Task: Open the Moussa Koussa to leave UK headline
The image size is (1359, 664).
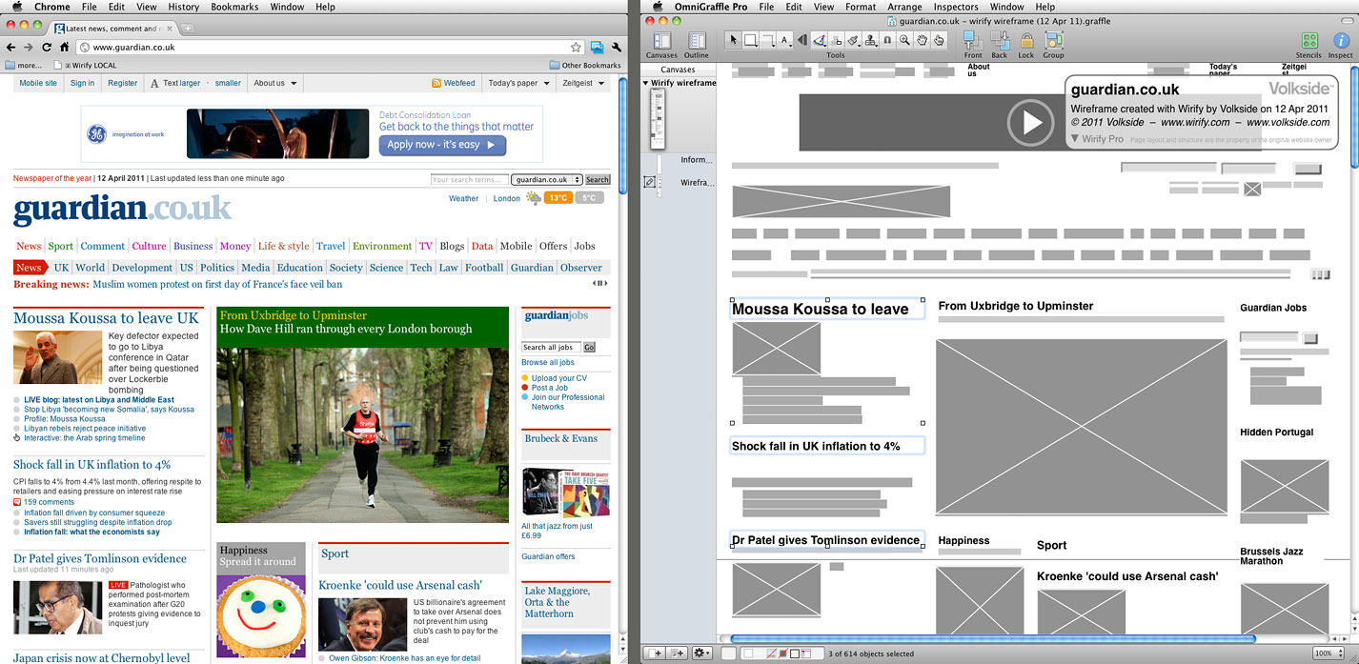Action: pyautogui.click(x=106, y=318)
